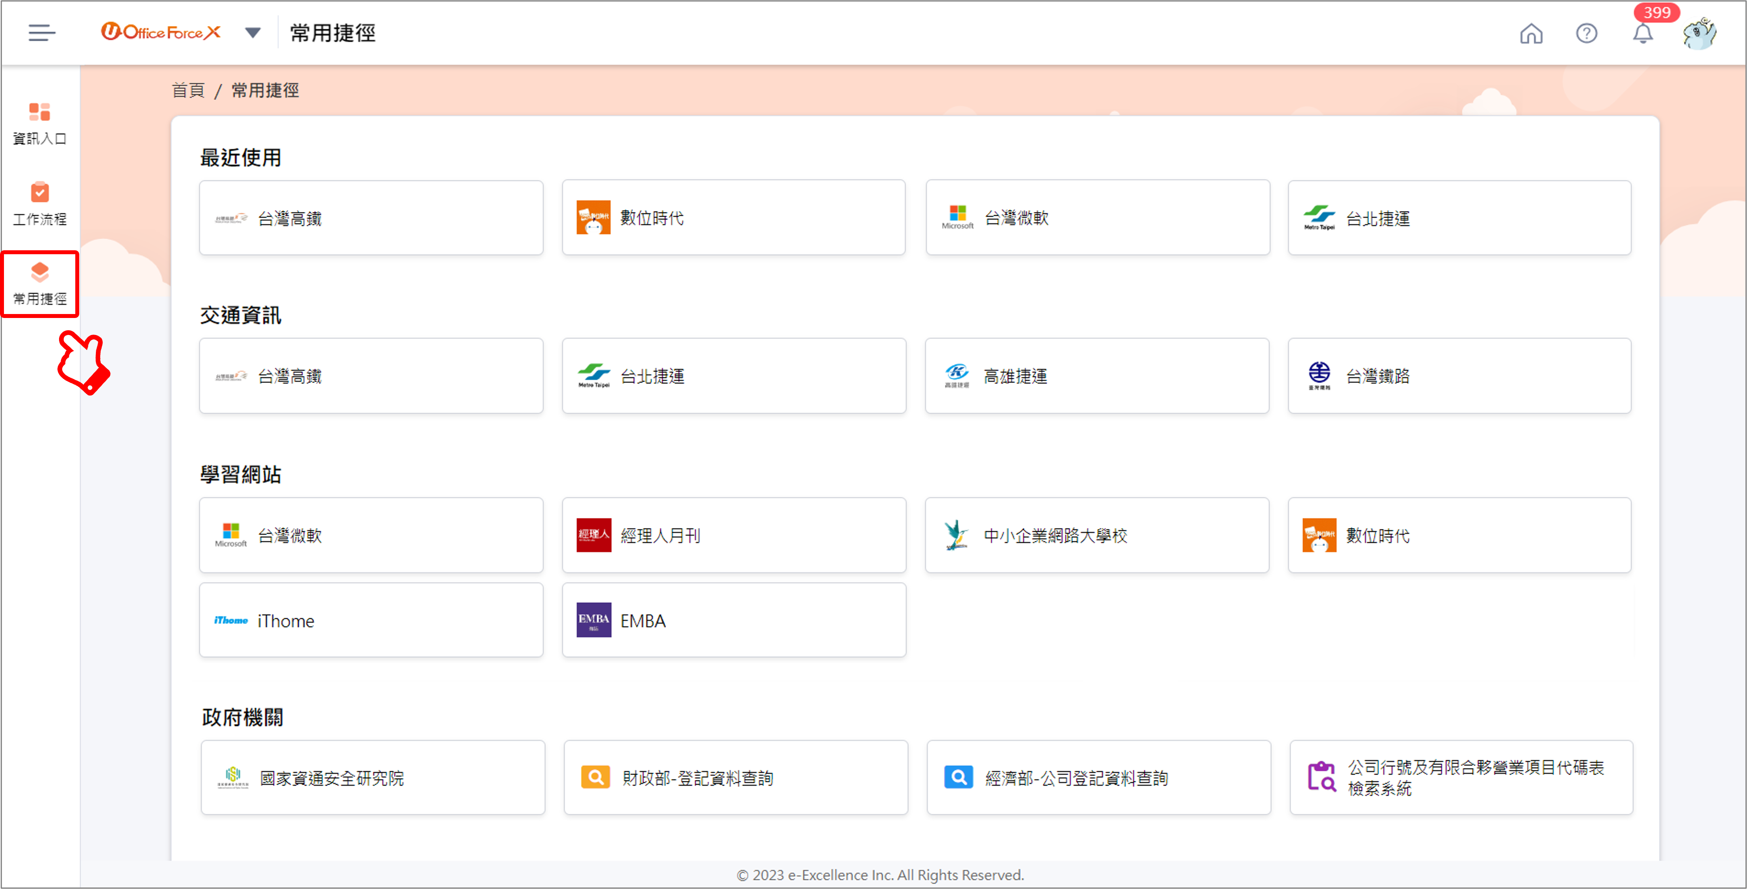Click 國家資通安全研究院 logo icon
The width and height of the screenshot is (1747, 889).
click(x=233, y=777)
